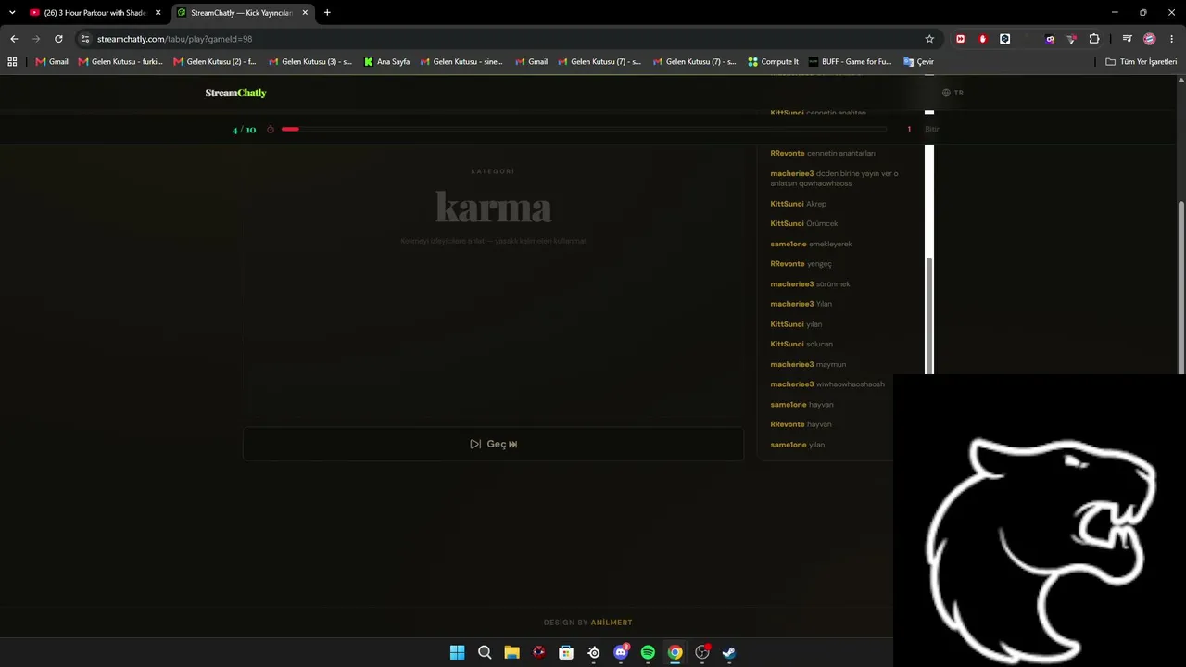Open the first Gmail bookmark
The height and width of the screenshot is (667, 1186).
[x=52, y=62]
